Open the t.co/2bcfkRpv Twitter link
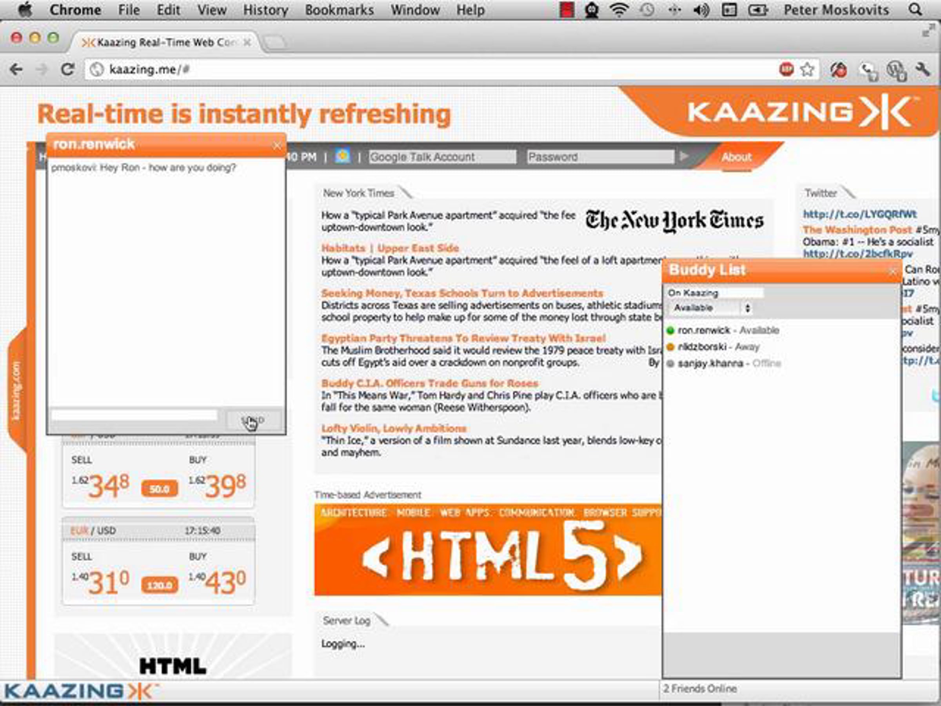Image resolution: width=941 pixels, height=706 pixels. coord(857,254)
